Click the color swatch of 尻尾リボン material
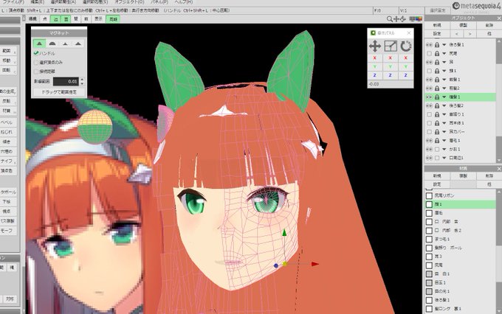The height and width of the screenshot is (314, 502). point(429,195)
